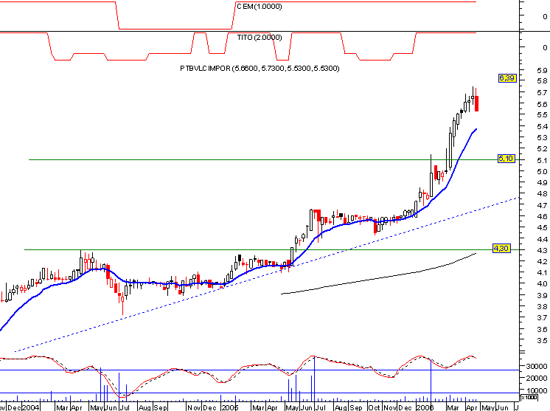
Task: Click the 3.6 price axis value
Action: click(542, 330)
